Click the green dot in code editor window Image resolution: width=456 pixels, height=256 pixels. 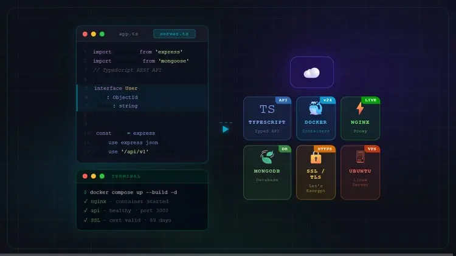[102, 34]
